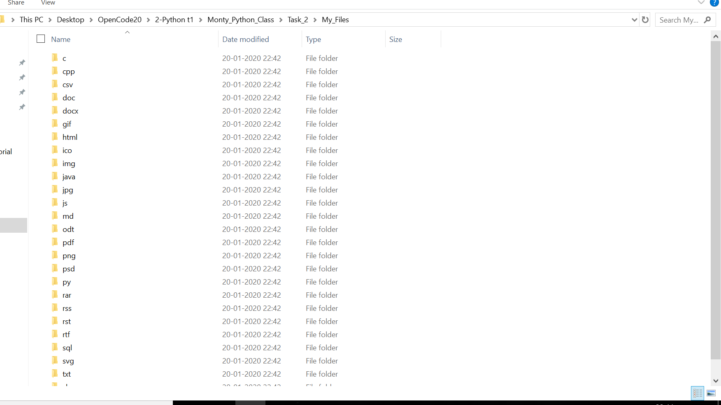Click the Help question mark icon
This screenshot has height=405, width=721.
click(x=715, y=3)
